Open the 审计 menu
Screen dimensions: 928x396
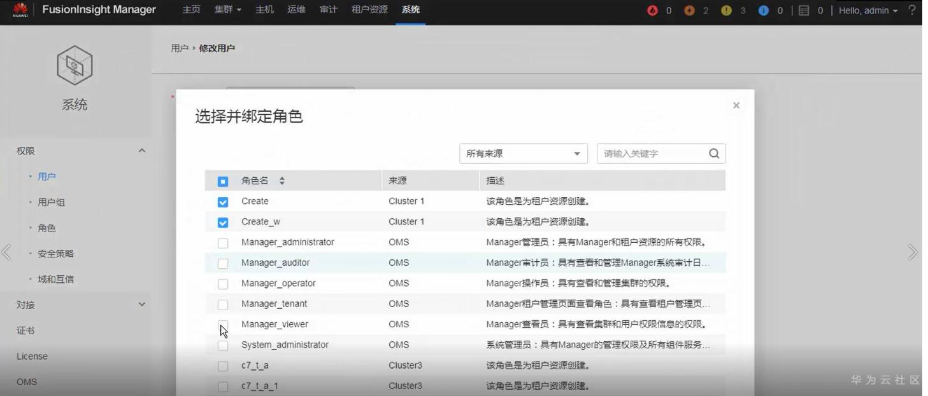[328, 10]
